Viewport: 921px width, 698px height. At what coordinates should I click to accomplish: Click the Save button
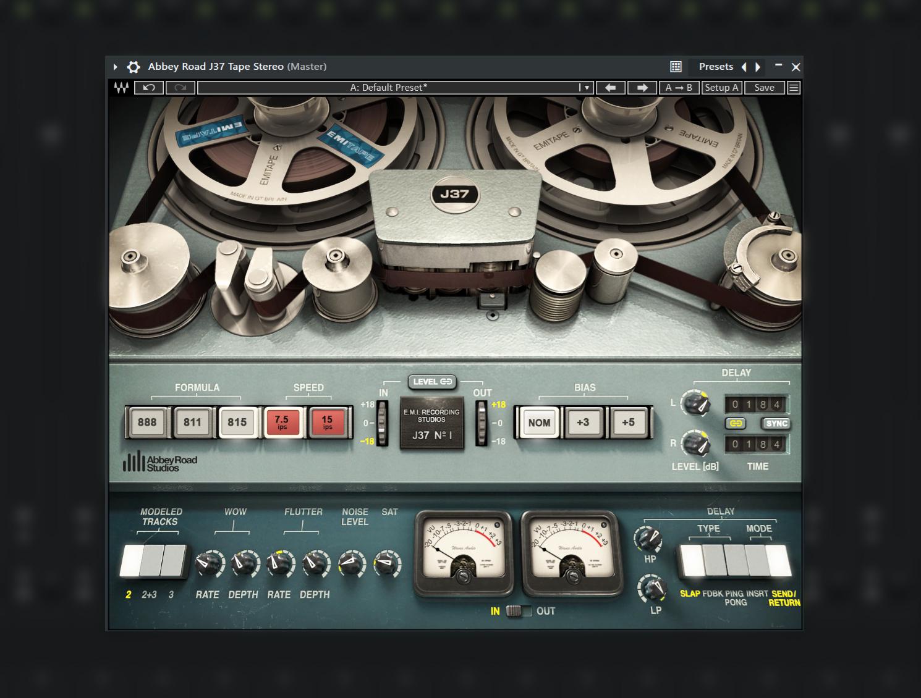[764, 88]
